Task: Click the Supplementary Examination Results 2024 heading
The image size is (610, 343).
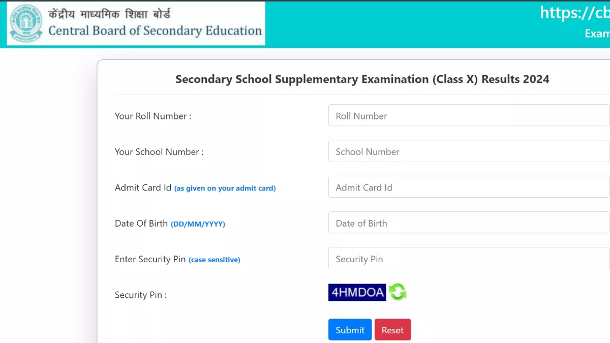Action: [362, 79]
